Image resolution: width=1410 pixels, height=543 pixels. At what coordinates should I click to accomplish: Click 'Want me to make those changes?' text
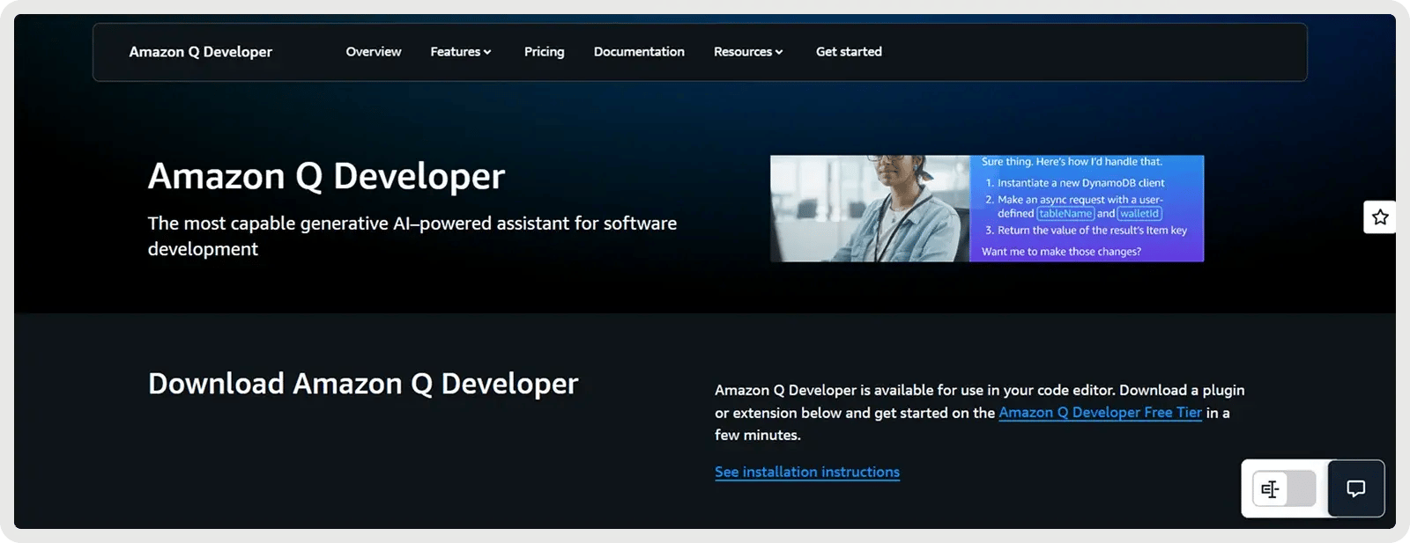click(x=1061, y=252)
